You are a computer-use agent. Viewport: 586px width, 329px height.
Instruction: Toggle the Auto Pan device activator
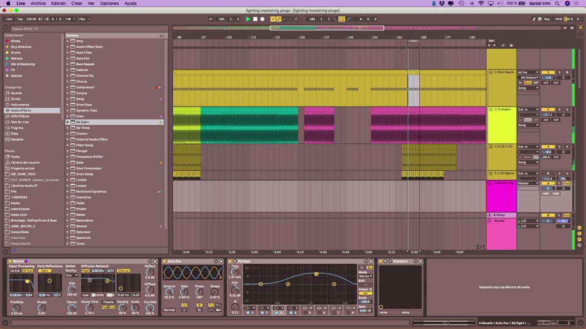point(164,261)
